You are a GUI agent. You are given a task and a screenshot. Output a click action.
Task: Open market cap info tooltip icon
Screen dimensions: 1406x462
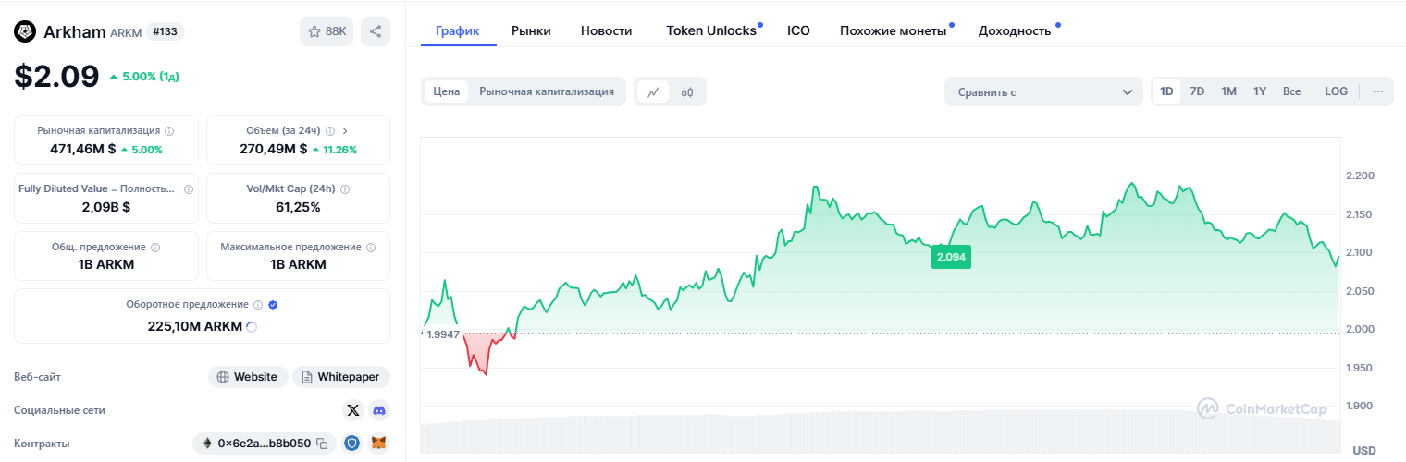(x=168, y=131)
